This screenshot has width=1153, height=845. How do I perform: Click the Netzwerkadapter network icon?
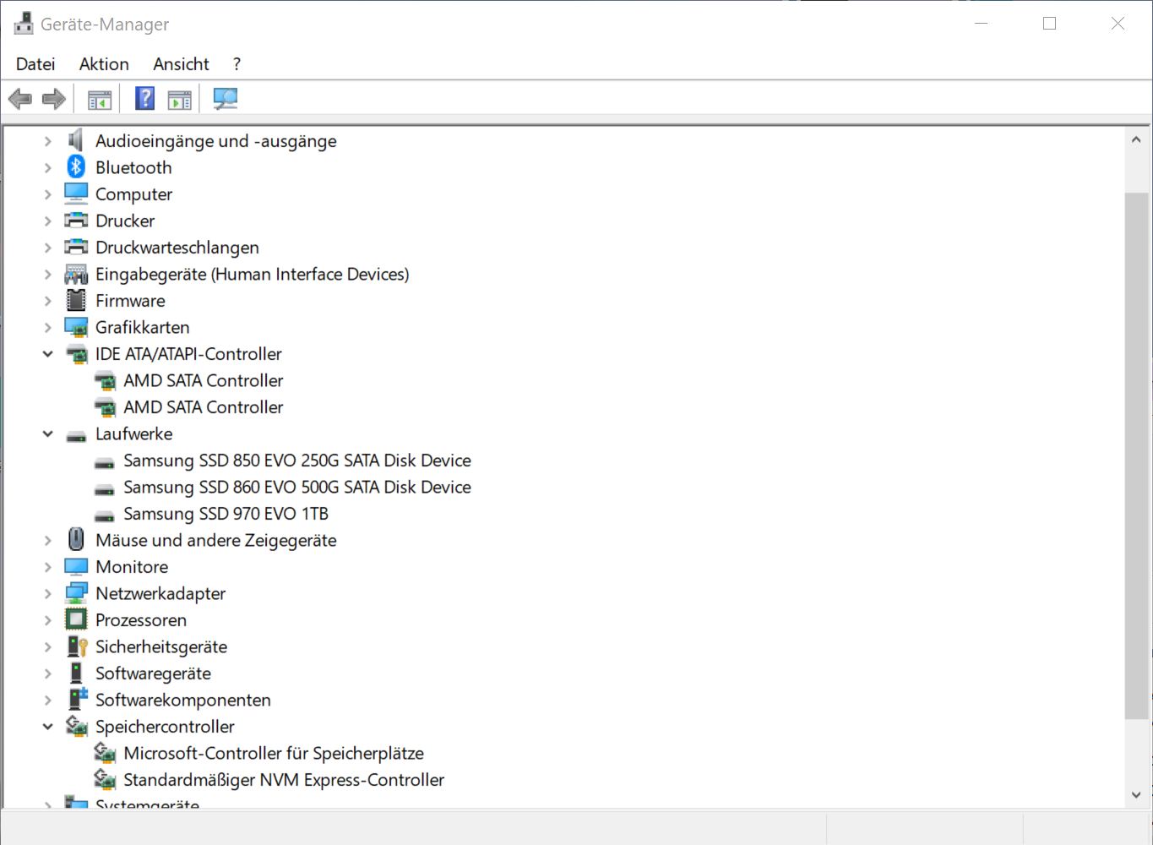point(76,593)
